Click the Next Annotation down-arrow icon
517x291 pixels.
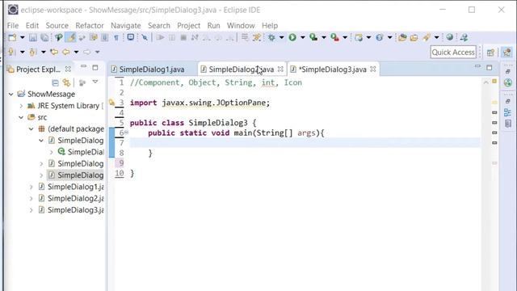pos(11,52)
